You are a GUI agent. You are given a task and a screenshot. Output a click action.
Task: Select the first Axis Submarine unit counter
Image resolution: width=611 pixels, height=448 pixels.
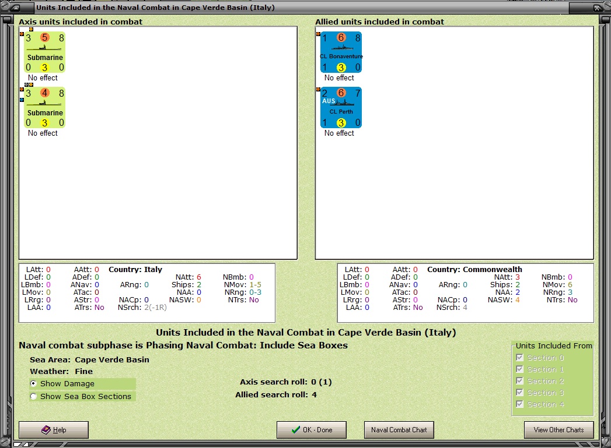coord(44,52)
